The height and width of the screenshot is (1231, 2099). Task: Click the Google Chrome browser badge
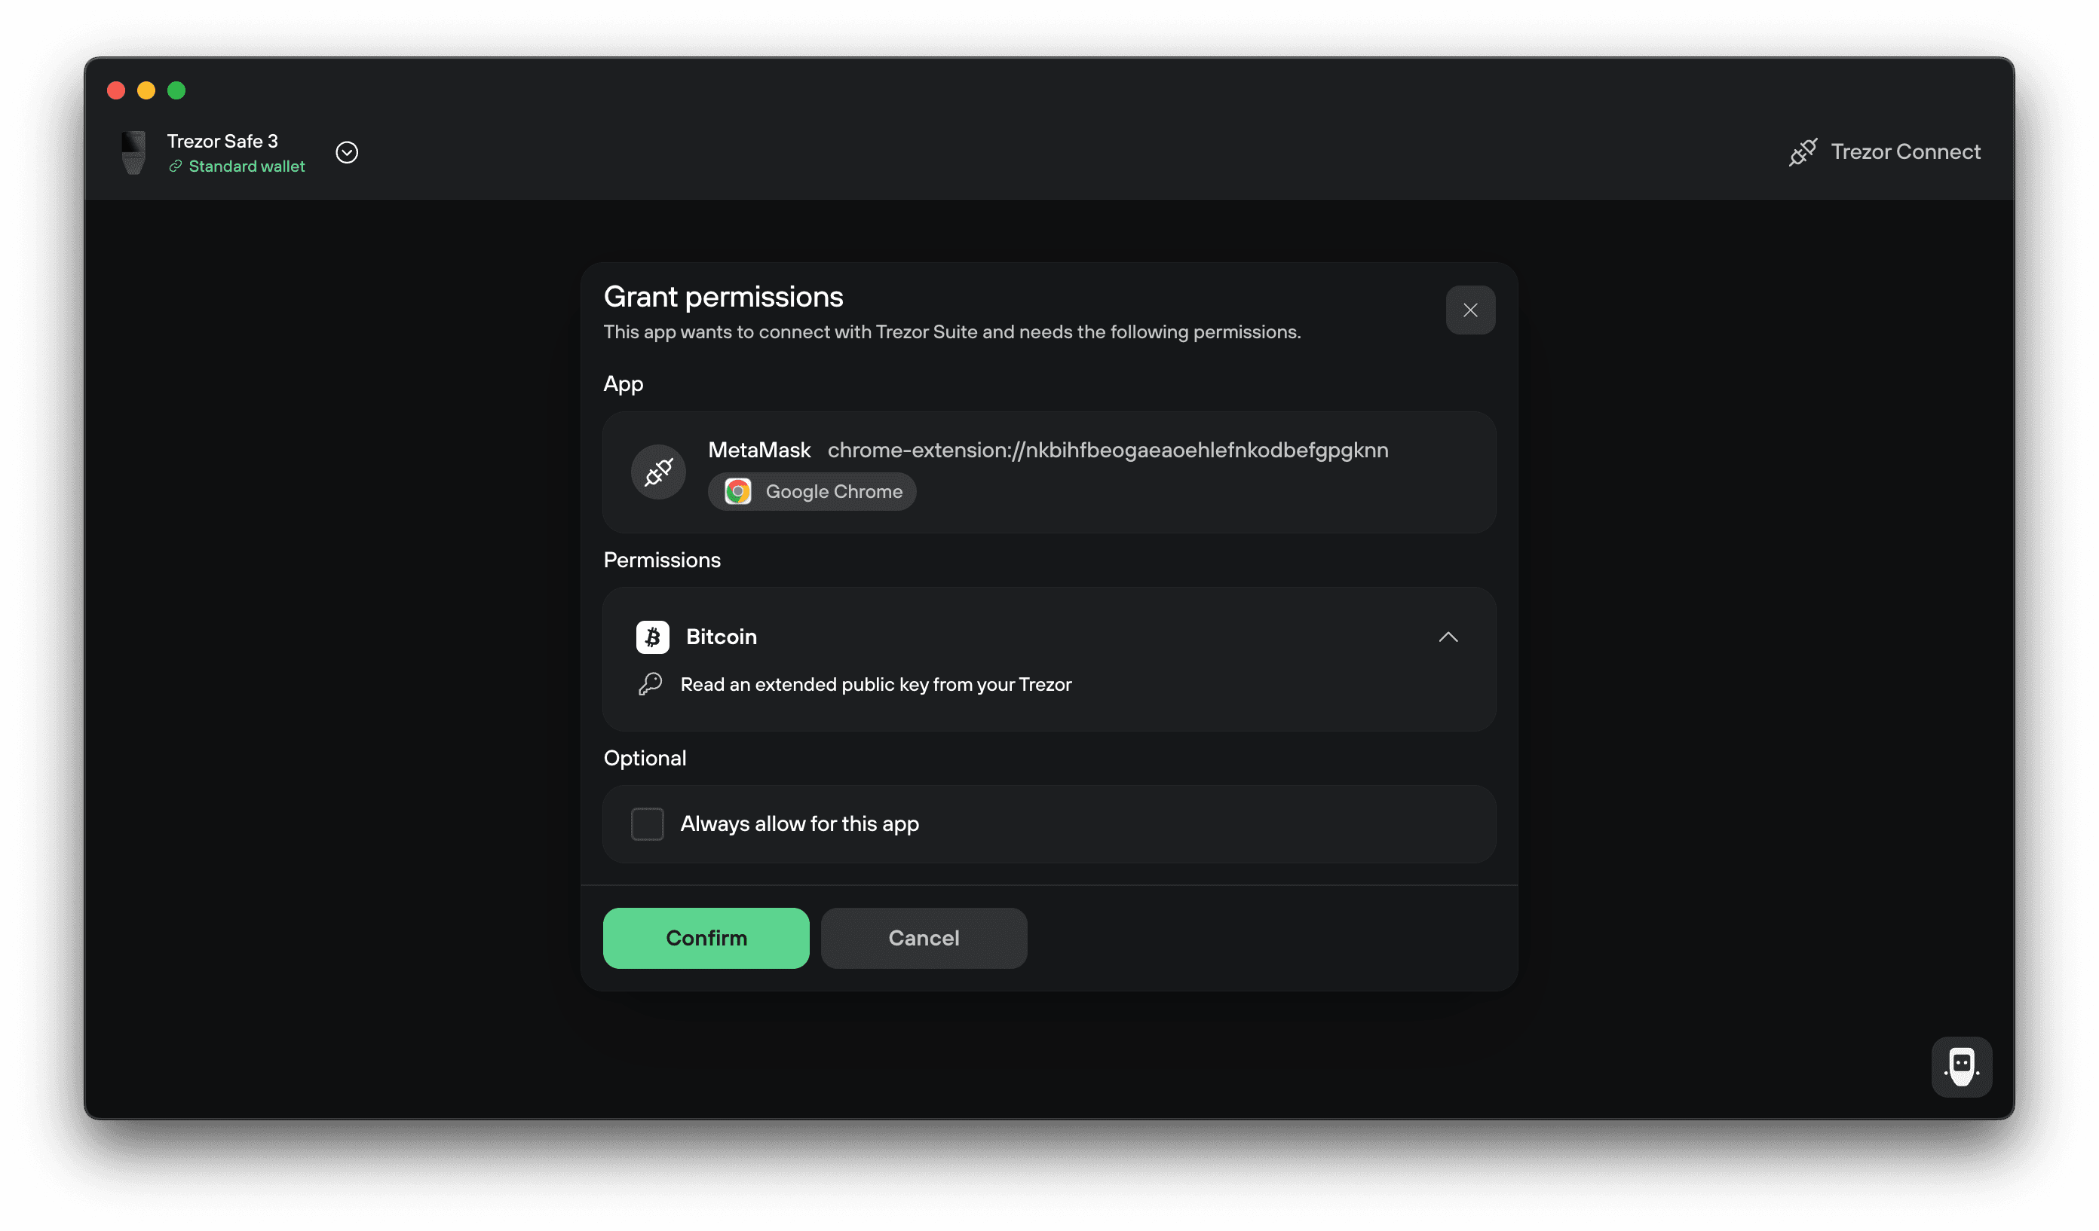point(812,492)
